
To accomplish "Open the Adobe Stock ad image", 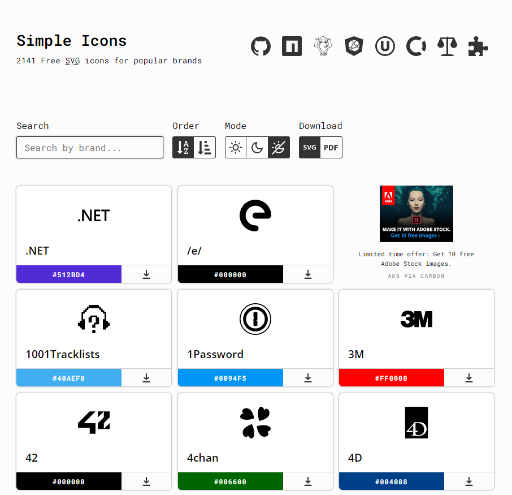I will click(x=416, y=214).
